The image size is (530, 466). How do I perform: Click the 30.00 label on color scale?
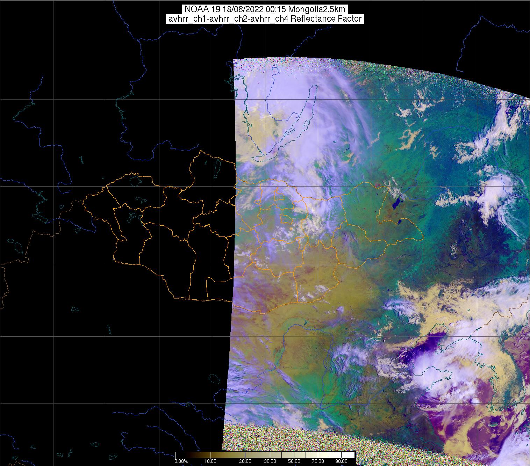point(271,461)
